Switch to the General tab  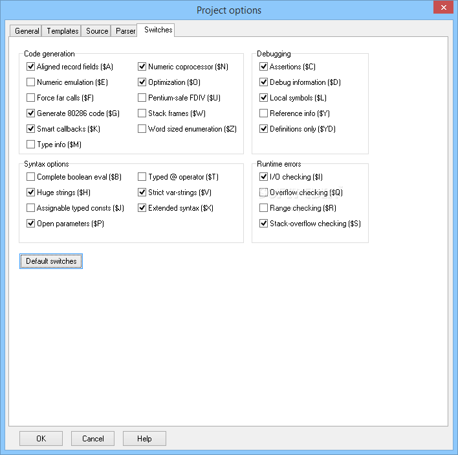pos(27,30)
